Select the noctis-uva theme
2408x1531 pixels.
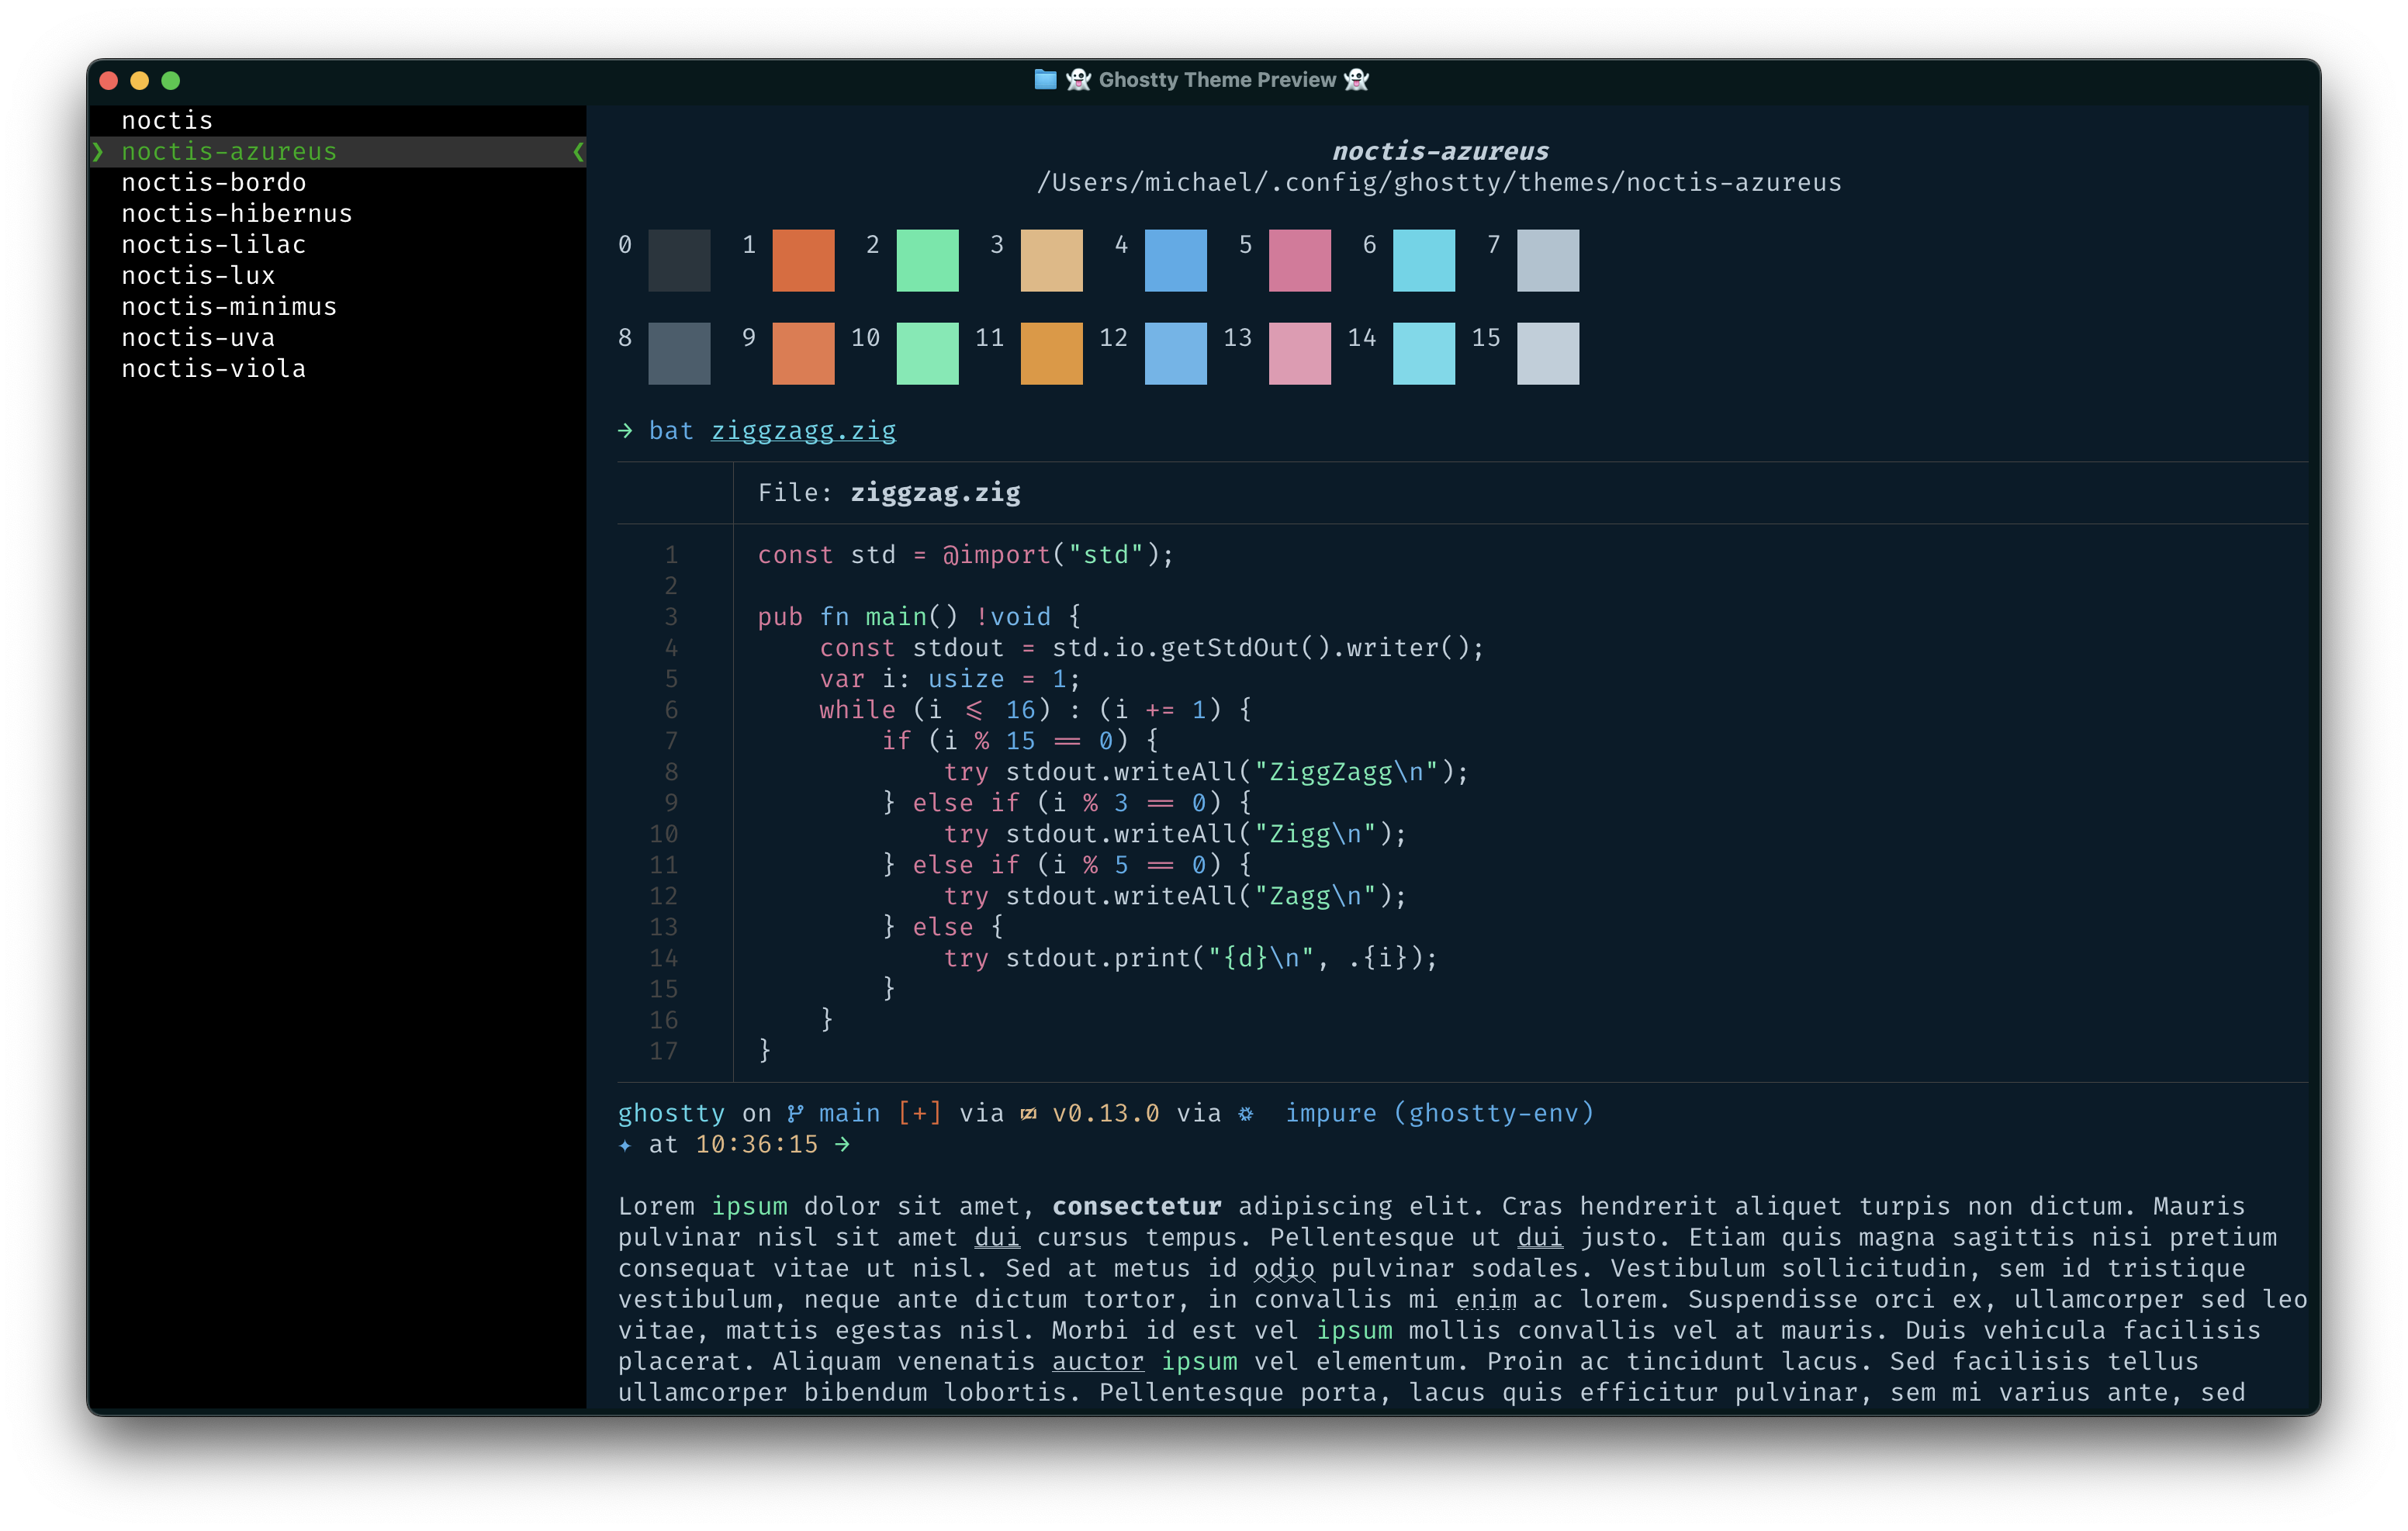(198, 337)
